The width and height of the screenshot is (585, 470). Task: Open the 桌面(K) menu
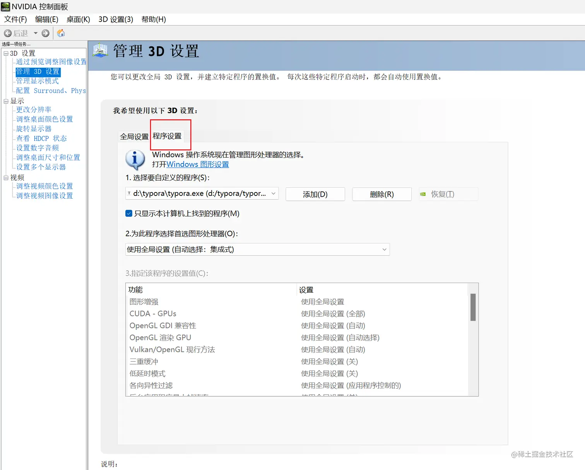coord(78,19)
